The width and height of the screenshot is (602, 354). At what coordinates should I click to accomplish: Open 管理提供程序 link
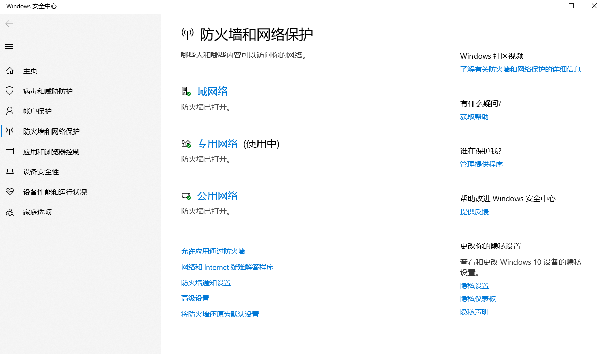coord(482,164)
